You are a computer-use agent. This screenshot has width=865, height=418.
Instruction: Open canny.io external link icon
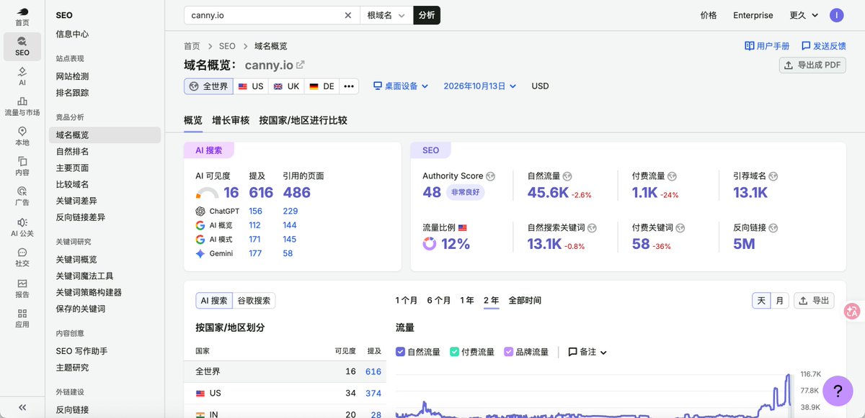click(x=300, y=65)
